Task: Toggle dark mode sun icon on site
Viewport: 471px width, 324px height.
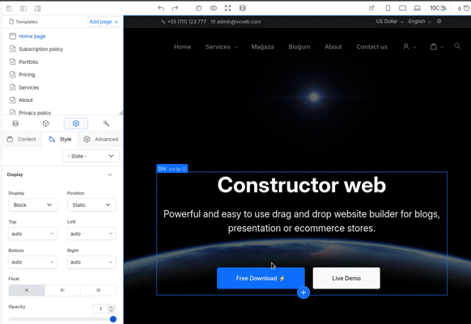Action: point(439,21)
